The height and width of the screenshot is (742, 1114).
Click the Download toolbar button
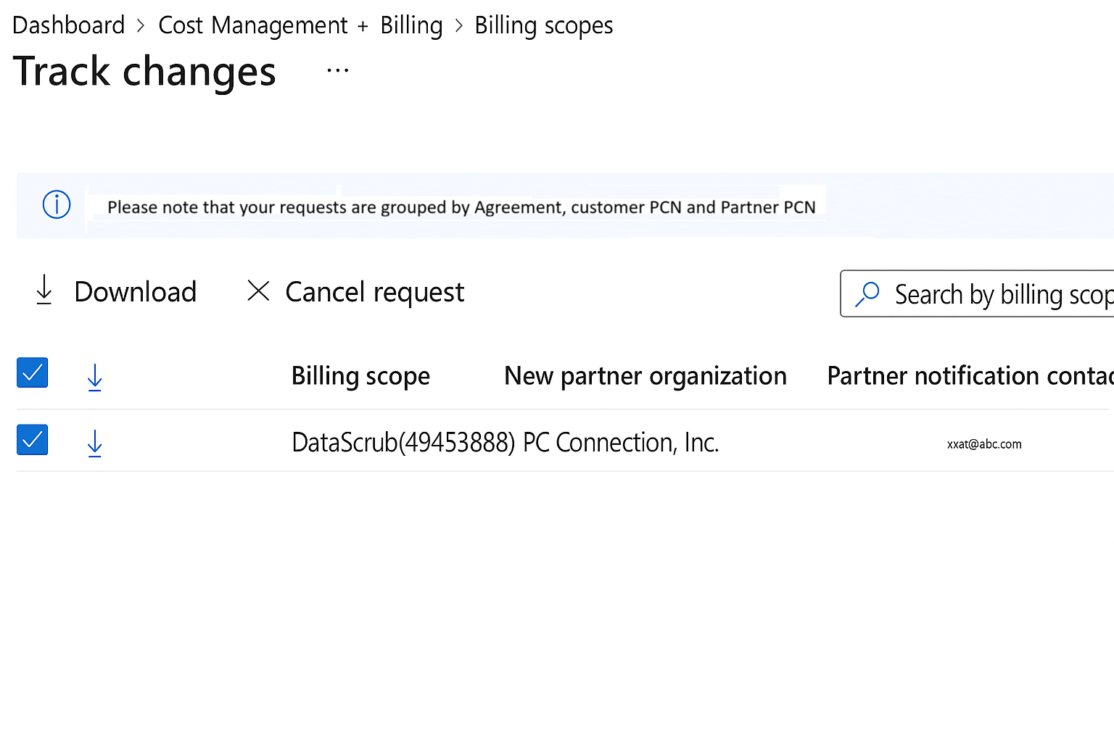(x=116, y=291)
